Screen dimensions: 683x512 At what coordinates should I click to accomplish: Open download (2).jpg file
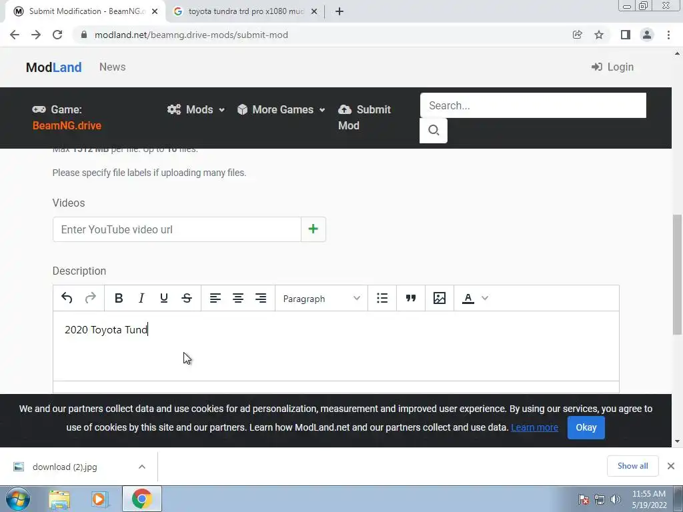pyautogui.click(x=65, y=467)
